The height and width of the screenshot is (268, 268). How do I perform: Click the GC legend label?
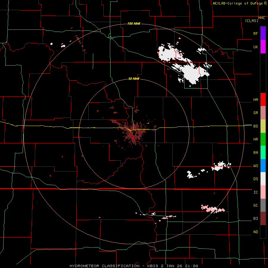255,205
